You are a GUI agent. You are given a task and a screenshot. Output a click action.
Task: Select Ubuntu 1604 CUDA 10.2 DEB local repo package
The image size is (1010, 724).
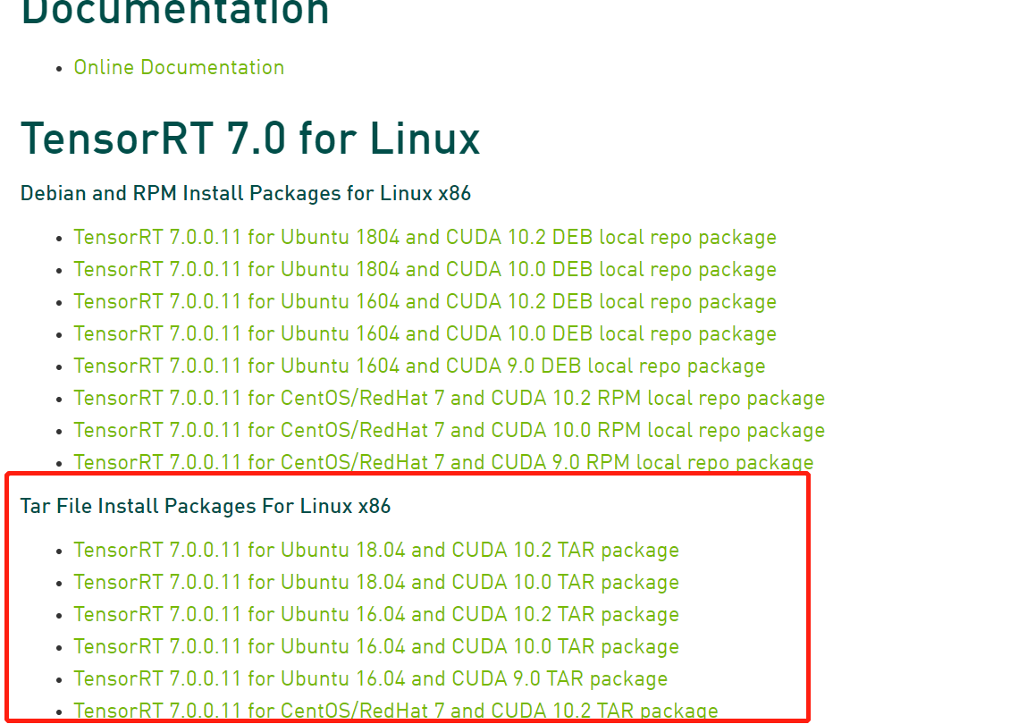click(x=425, y=301)
